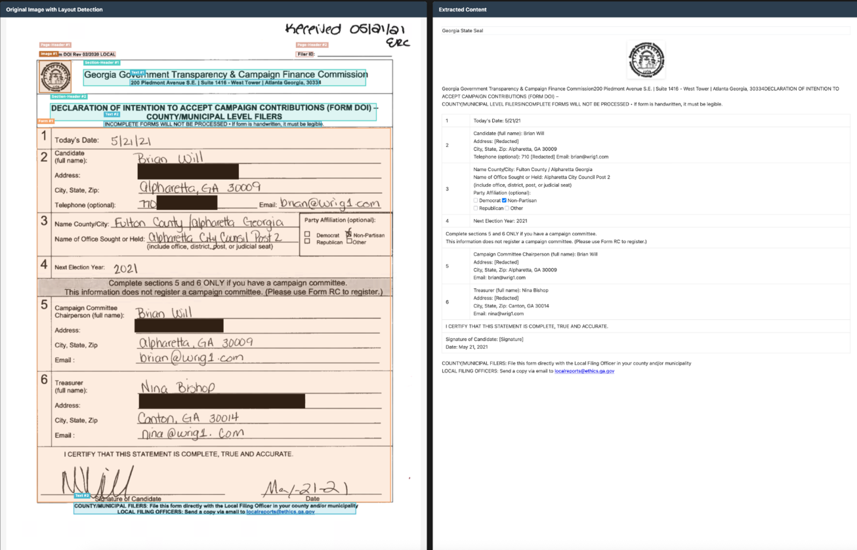Viewport: 857px width, 550px height.
Task: Select the 'Section-Header #2' layout tag
Action: (x=69, y=96)
